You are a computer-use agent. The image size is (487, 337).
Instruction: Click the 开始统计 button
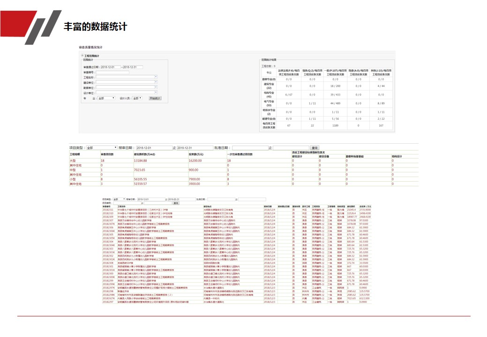[155, 98]
